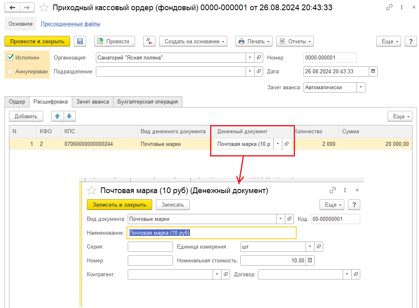Open Вид документа record in dialog
Viewport: 419px width, 308px height.
289,219
